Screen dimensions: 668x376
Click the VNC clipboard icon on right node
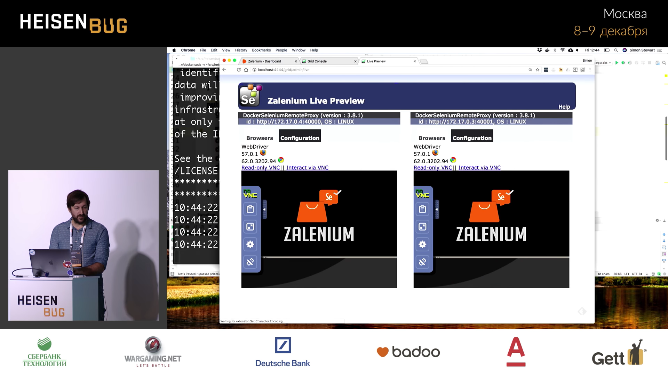423,209
